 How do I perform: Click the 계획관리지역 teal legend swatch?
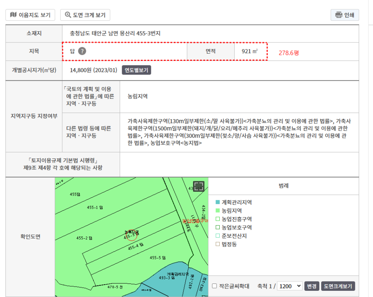[217, 202]
